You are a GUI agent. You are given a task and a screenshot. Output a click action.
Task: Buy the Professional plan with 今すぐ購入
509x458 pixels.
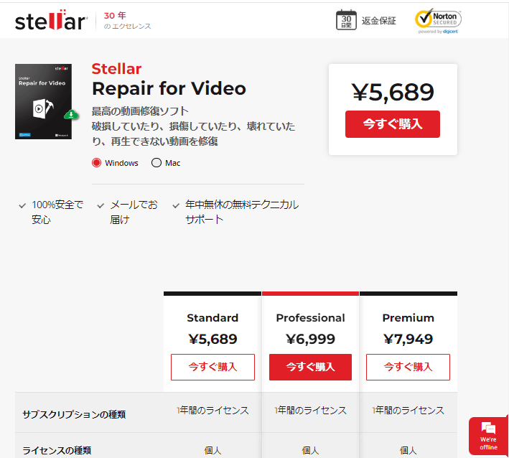coord(310,367)
